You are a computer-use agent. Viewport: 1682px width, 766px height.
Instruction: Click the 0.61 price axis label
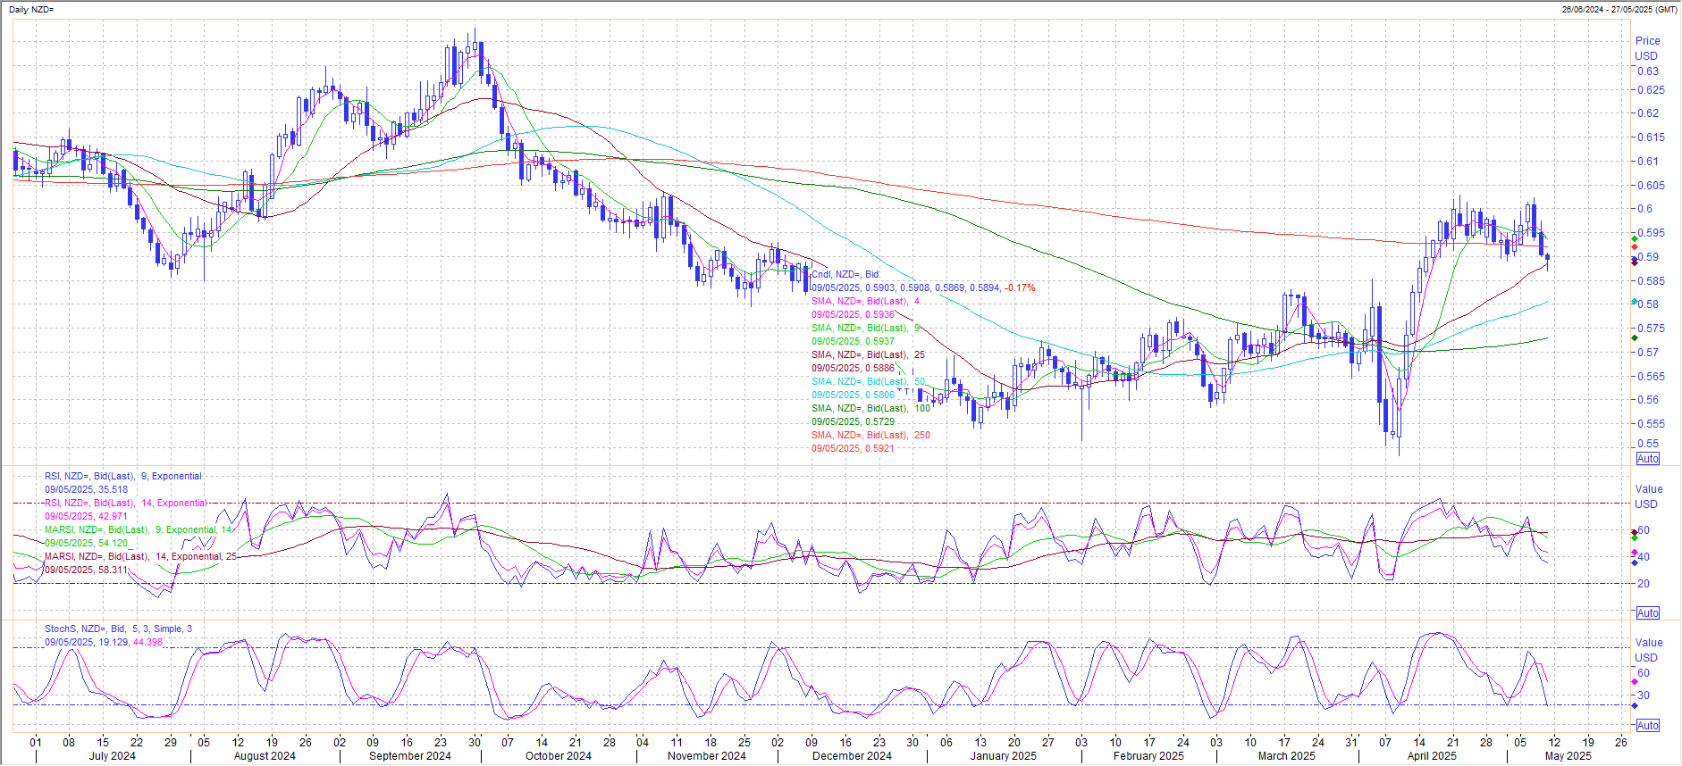coord(1647,162)
